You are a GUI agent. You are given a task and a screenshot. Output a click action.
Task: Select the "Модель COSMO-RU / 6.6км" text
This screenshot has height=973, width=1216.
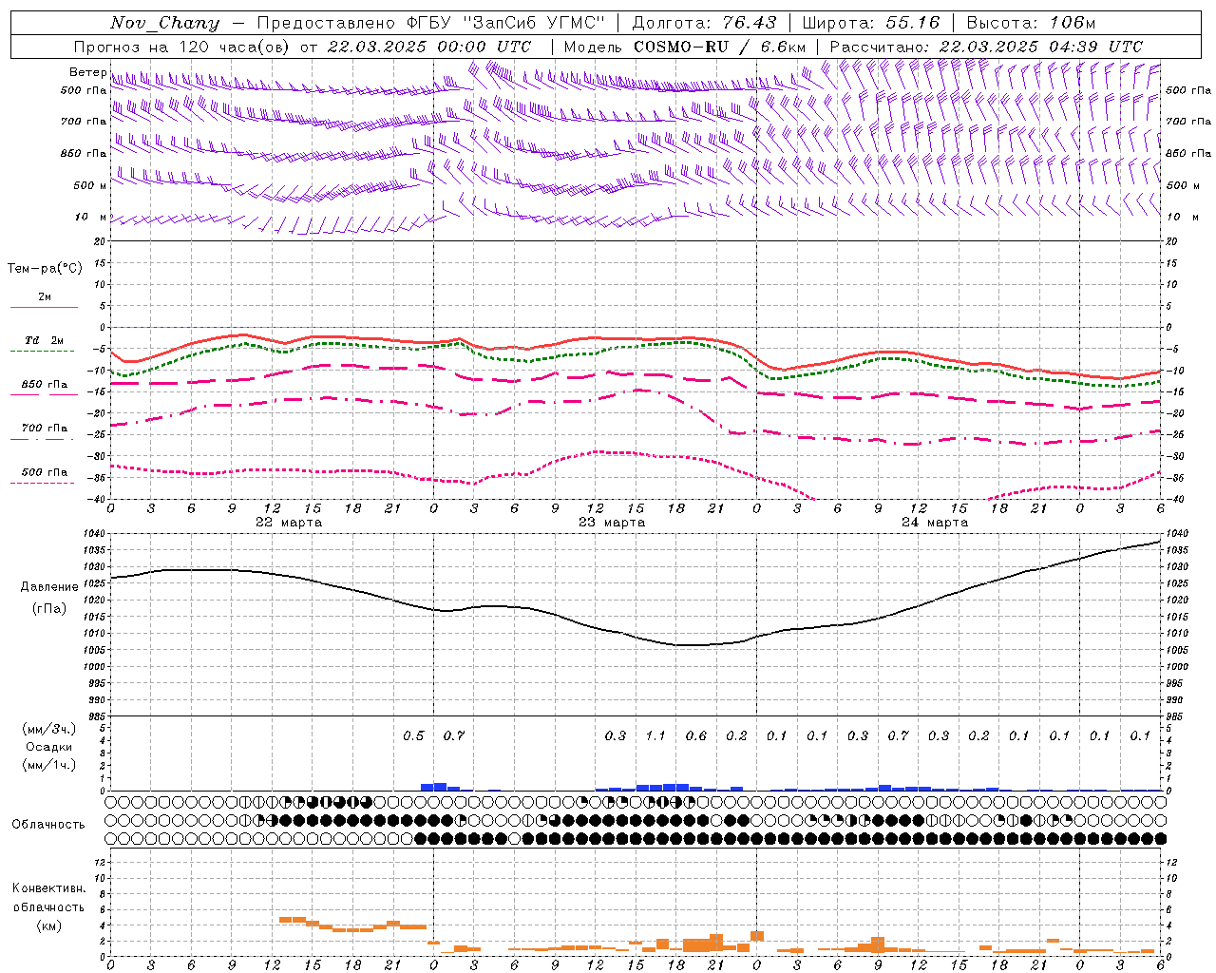(685, 47)
